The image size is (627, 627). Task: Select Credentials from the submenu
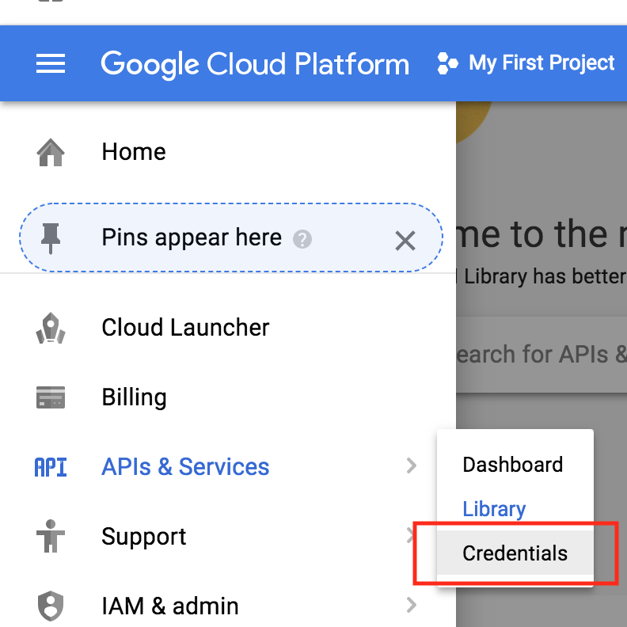[515, 553]
